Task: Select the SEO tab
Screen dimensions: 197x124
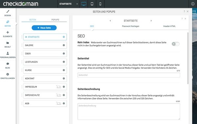Action: 92,26
